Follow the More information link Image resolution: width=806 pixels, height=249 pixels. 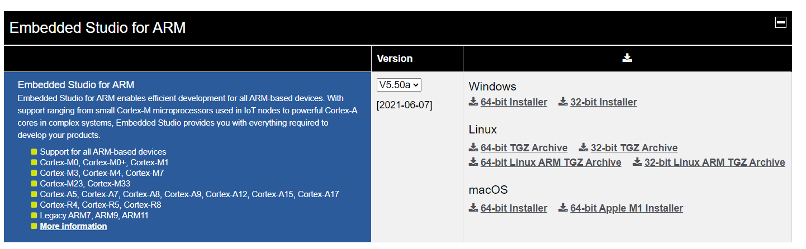pyautogui.click(x=73, y=226)
